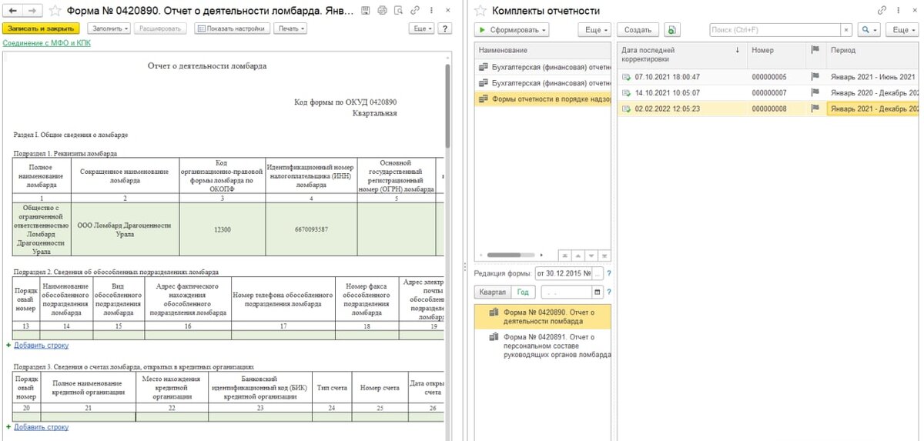Image resolution: width=924 pixels, height=441 pixels.
Task: Select Формы отчетности в порядке надзора row
Action: (x=542, y=99)
